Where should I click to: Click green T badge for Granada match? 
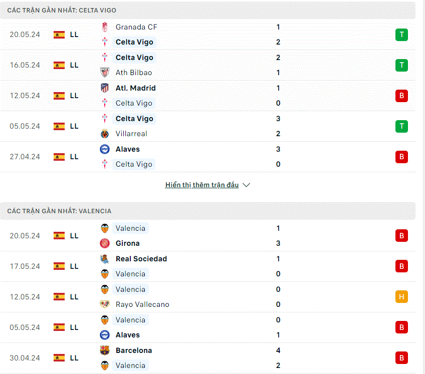tap(401, 35)
